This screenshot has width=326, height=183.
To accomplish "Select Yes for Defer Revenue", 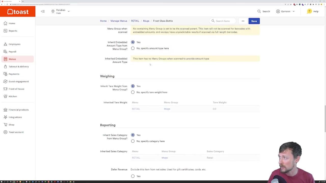I will point(133,176).
